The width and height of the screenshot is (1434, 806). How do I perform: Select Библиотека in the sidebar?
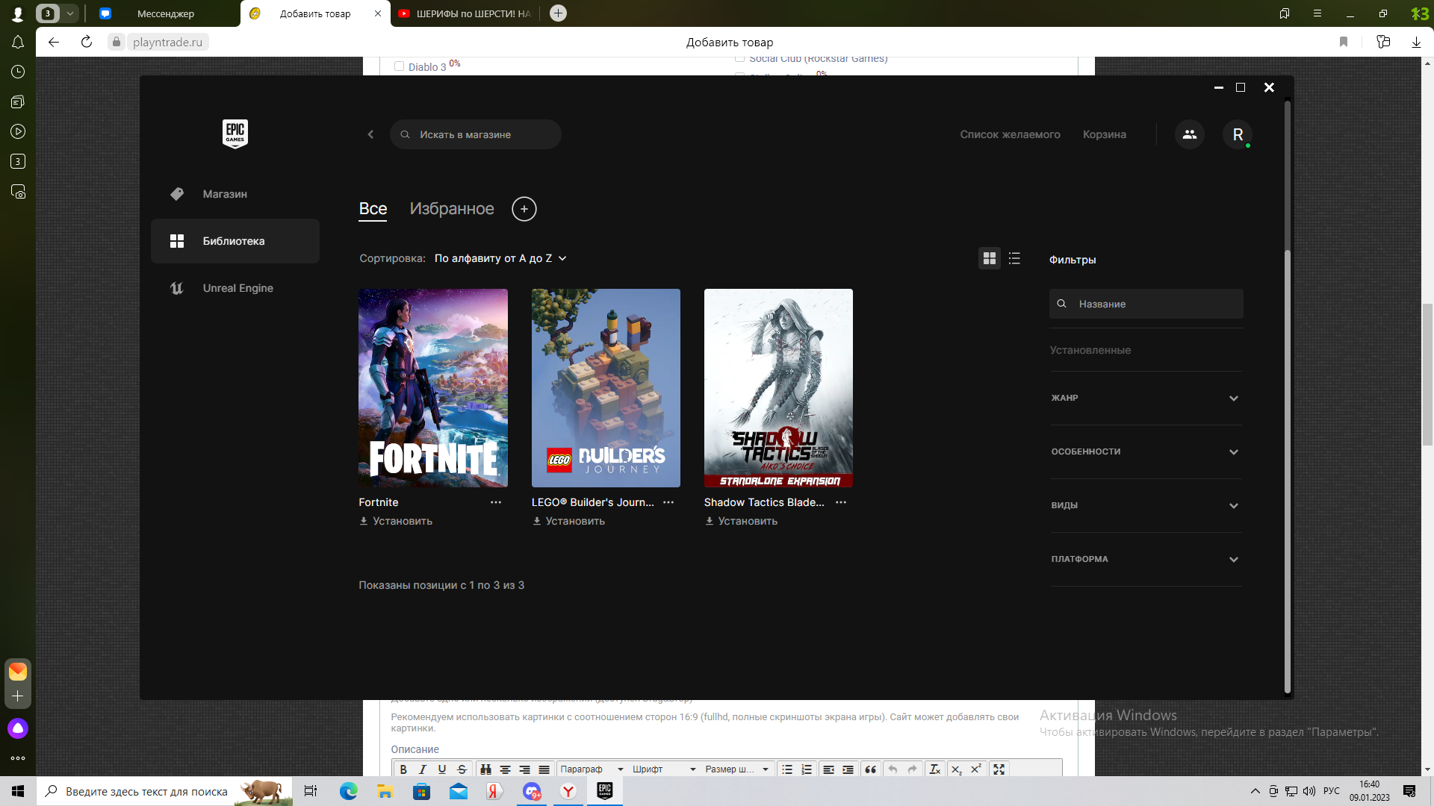point(235,241)
